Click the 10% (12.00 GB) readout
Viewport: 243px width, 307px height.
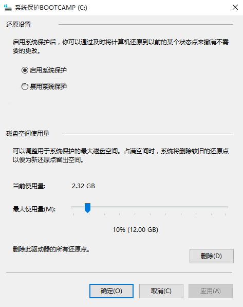pyautogui.click(x=136, y=229)
